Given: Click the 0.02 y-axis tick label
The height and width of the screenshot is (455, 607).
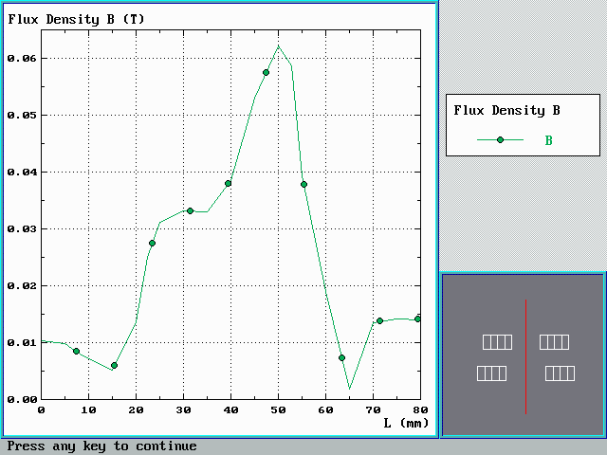Looking at the screenshot, I should tap(22, 286).
